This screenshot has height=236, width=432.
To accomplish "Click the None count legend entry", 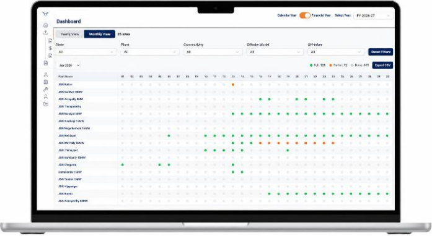I will pos(360,65).
